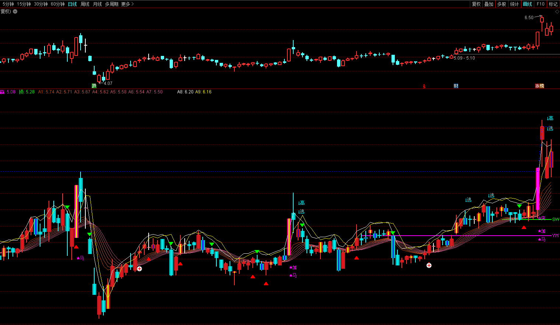
Task: Click the green SW horizontal line label
Action: (x=556, y=219)
